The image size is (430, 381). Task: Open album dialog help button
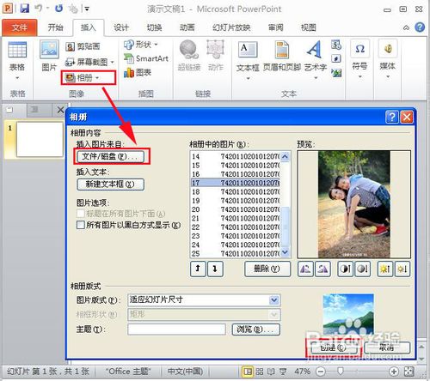point(392,117)
